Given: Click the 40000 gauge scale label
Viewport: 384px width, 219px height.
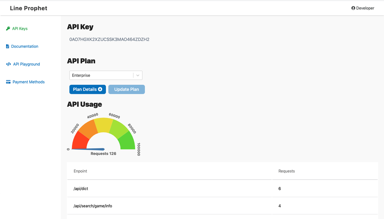Looking at the screenshot, I should [x=93, y=116].
